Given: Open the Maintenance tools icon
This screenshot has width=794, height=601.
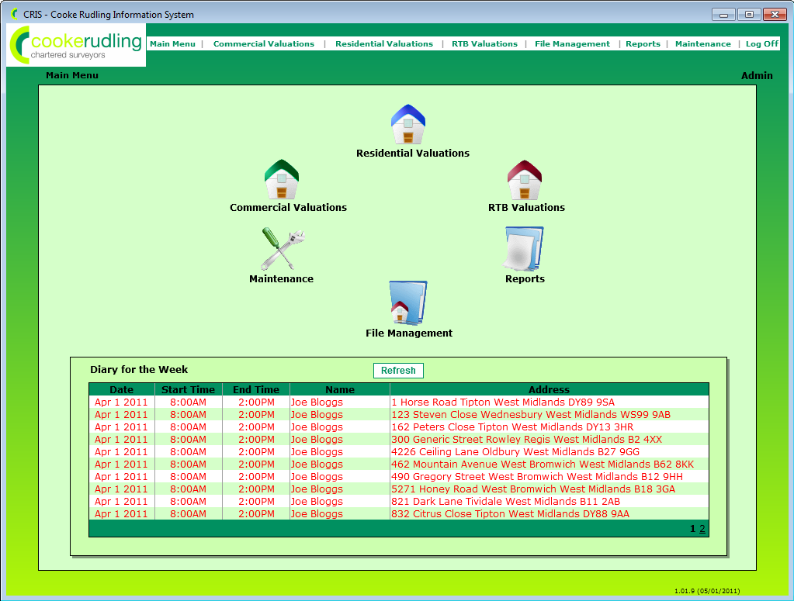Looking at the screenshot, I should coord(283,249).
